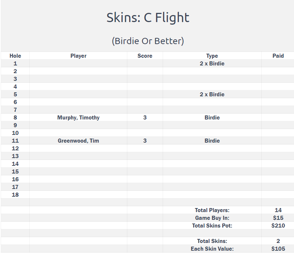This screenshot has width=294, height=254.
Task: Select the score 3 on hole 8
Action: pyautogui.click(x=145, y=118)
